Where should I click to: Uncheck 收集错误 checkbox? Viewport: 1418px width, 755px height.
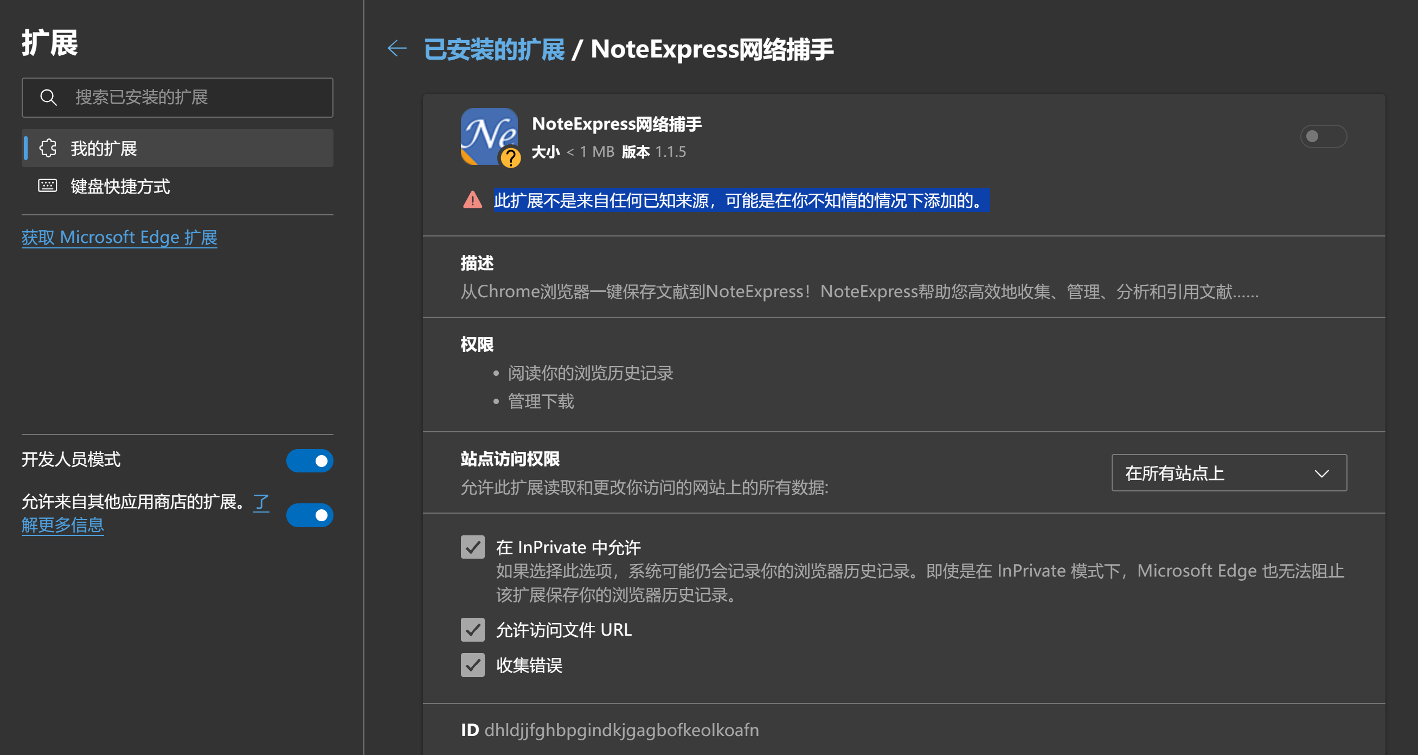472,664
